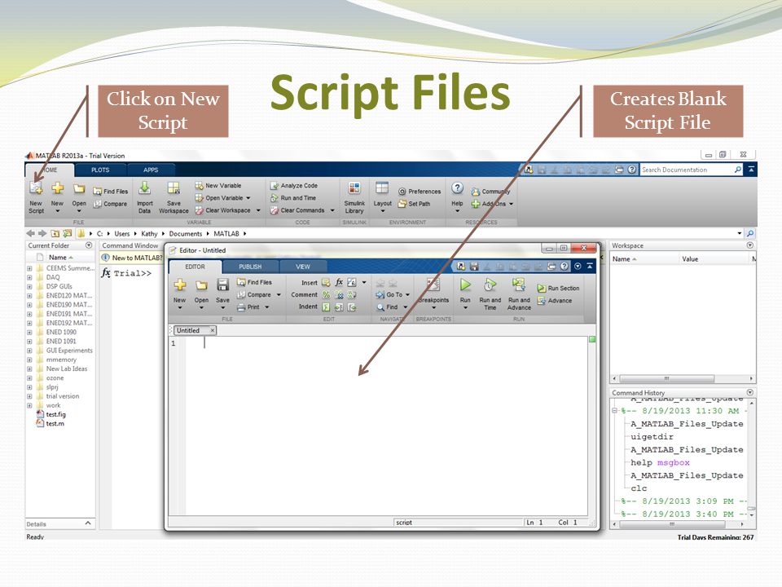Expand the GUI Experiments folder
This screenshot has width=782, height=587.
coord(29,351)
